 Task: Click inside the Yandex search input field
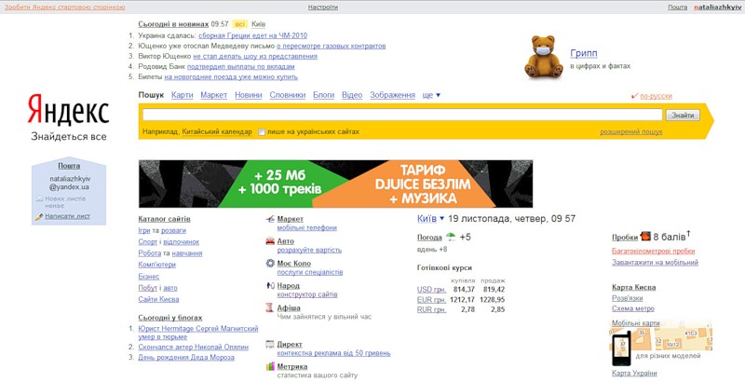(x=402, y=115)
